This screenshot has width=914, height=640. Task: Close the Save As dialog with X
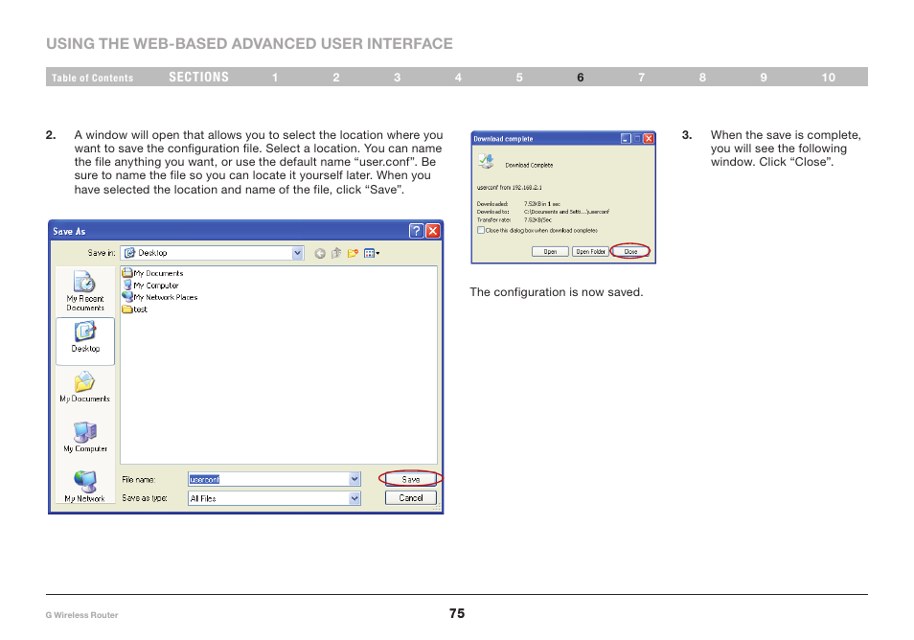(x=432, y=231)
